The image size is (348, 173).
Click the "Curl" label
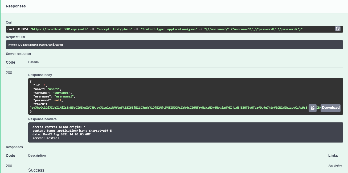[x=9, y=23]
